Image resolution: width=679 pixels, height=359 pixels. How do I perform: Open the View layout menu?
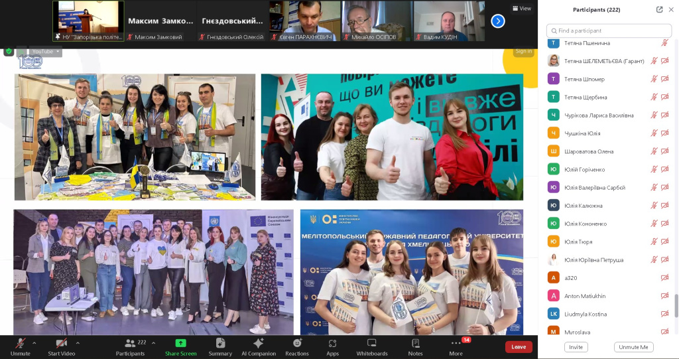tap(522, 8)
